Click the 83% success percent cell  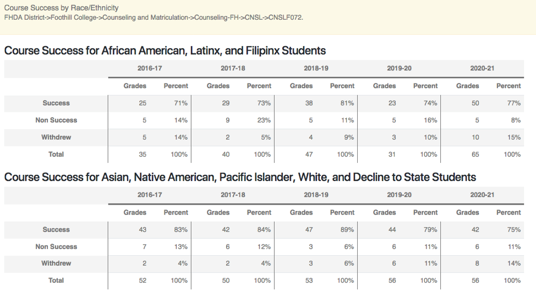181,229
